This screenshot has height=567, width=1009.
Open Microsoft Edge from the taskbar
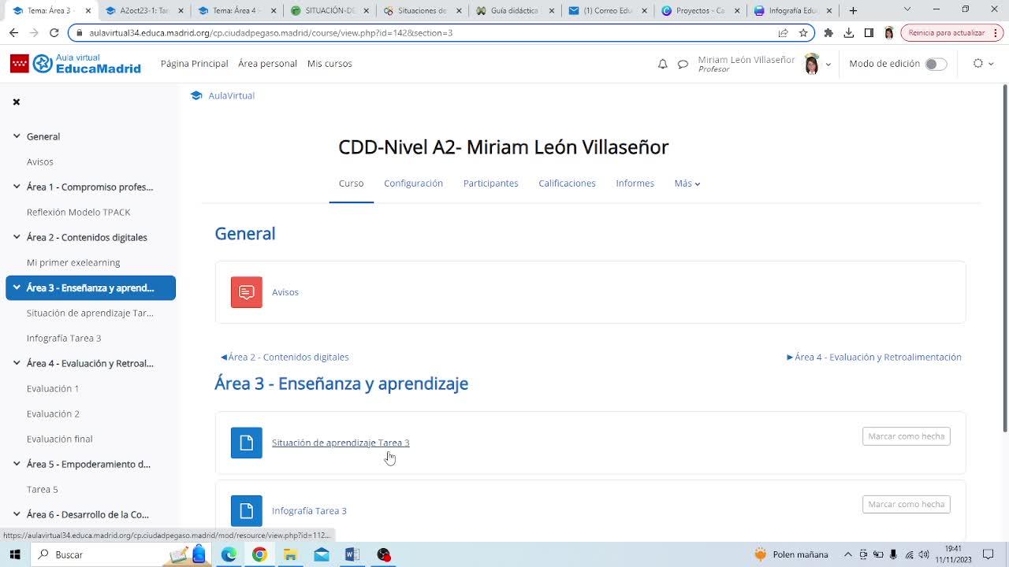(x=229, y=554)
